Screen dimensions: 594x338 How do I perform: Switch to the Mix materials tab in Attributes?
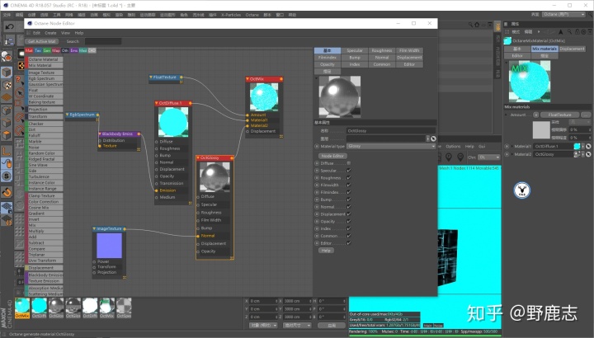(x=544, y=49)
